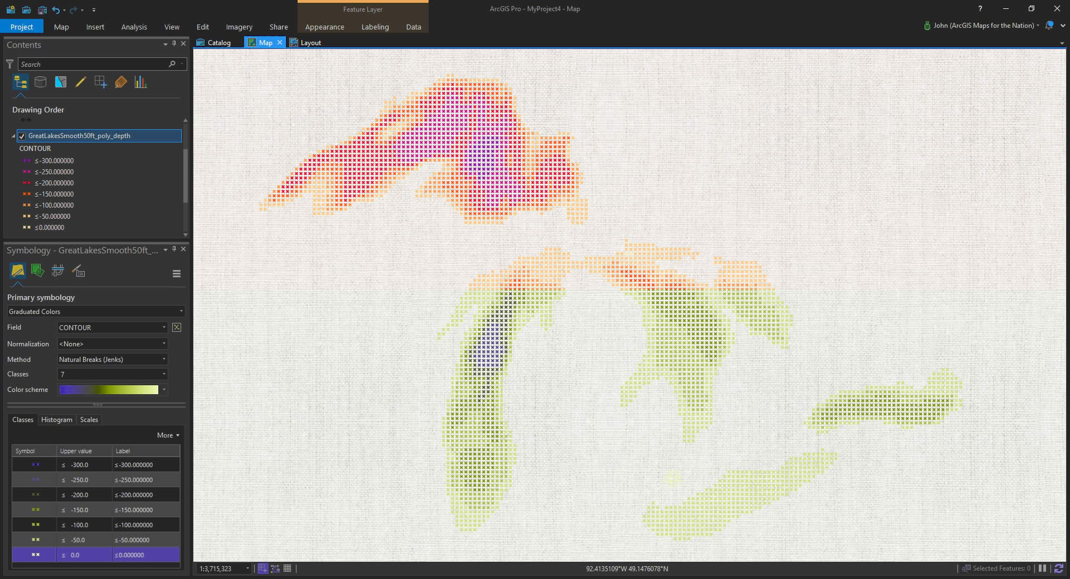Click the Undo arrow icon
The height and width of the screenshot is (579, 1070).
tap(56, 9)
